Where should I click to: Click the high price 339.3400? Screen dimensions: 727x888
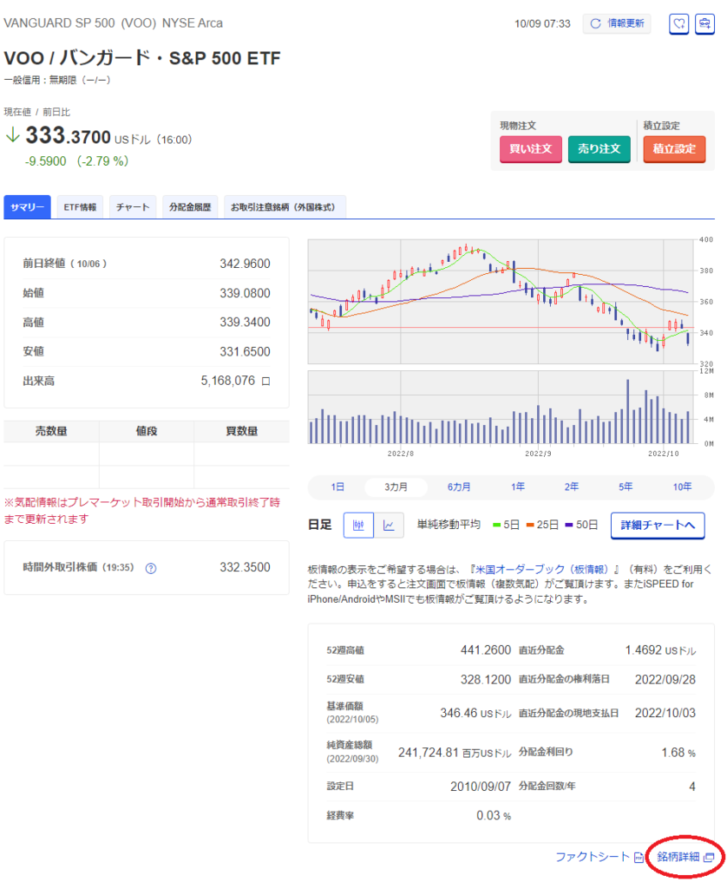point(245,323)
